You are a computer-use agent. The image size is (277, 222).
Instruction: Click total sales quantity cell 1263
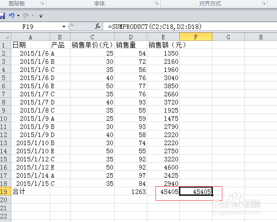[x=131, y=191]
